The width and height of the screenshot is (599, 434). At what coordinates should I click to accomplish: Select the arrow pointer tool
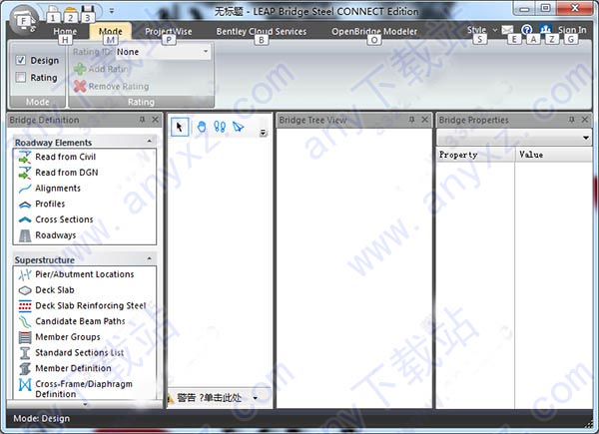[x=180, y=127]
